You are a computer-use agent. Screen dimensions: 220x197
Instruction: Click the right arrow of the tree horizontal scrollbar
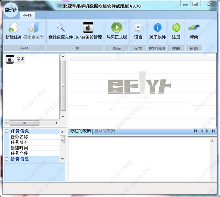point(57,123)
